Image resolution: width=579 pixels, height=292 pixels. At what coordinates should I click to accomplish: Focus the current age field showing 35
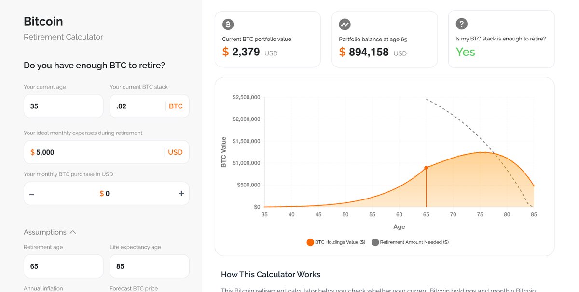[63, 106]
